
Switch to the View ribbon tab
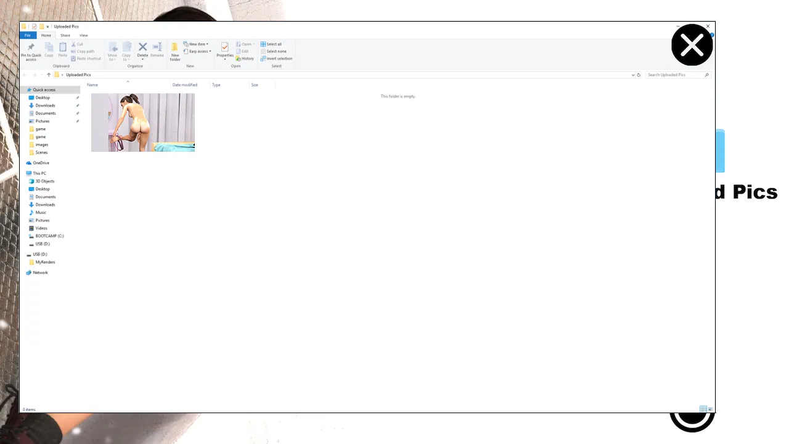[x=83, y=35]
